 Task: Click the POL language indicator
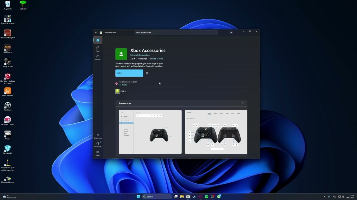[x=334, y=197]
